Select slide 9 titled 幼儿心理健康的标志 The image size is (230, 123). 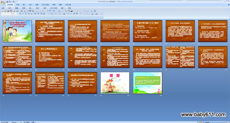pyautogui.click(x=50, y=57)
